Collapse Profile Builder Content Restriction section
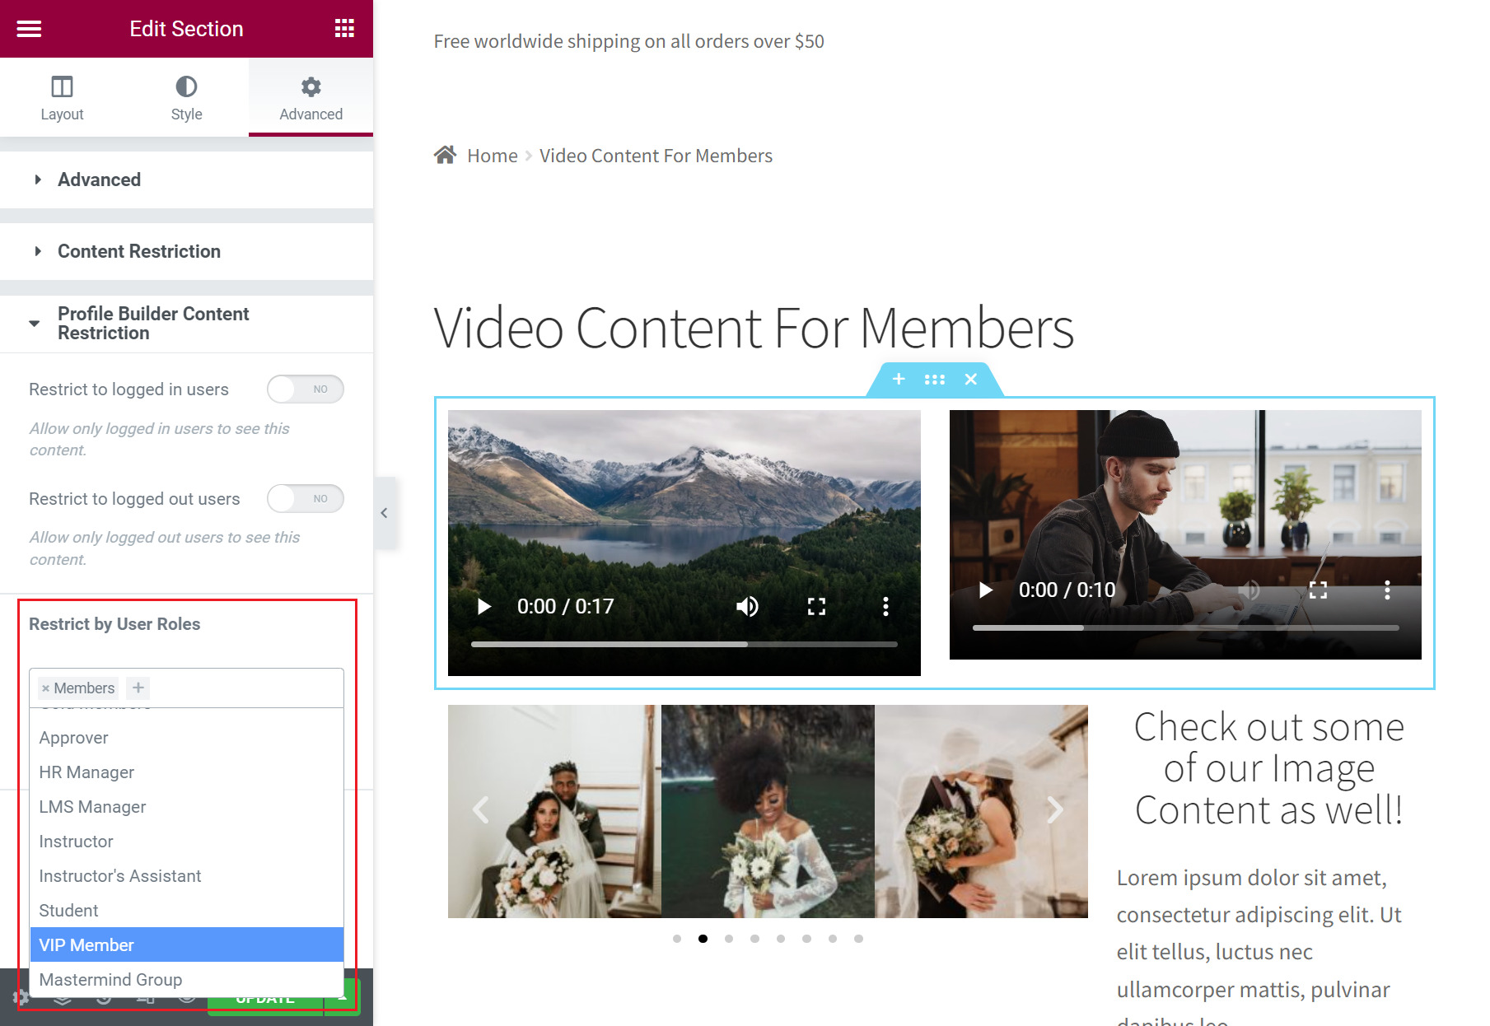The height and width of the screenshot is (1026, 1490). (x=186, y=324)
